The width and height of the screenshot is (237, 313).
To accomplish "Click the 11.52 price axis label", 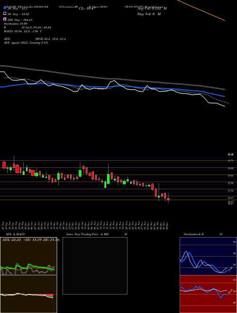I will 231,191.
